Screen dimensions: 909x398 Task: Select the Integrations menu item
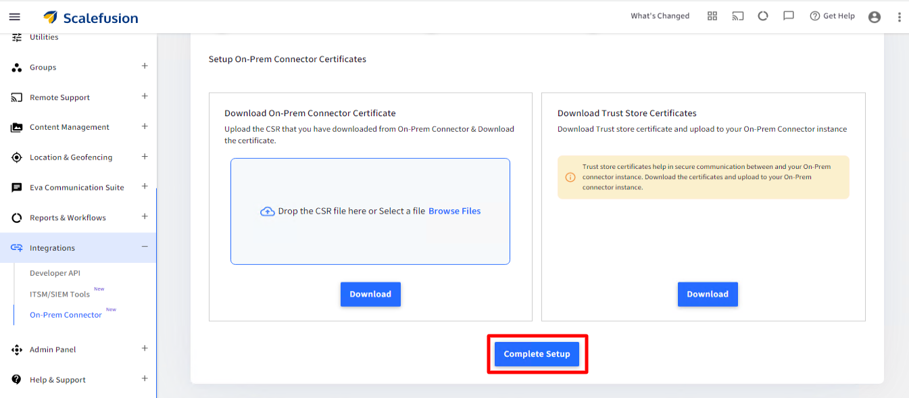tap(78, 248)
